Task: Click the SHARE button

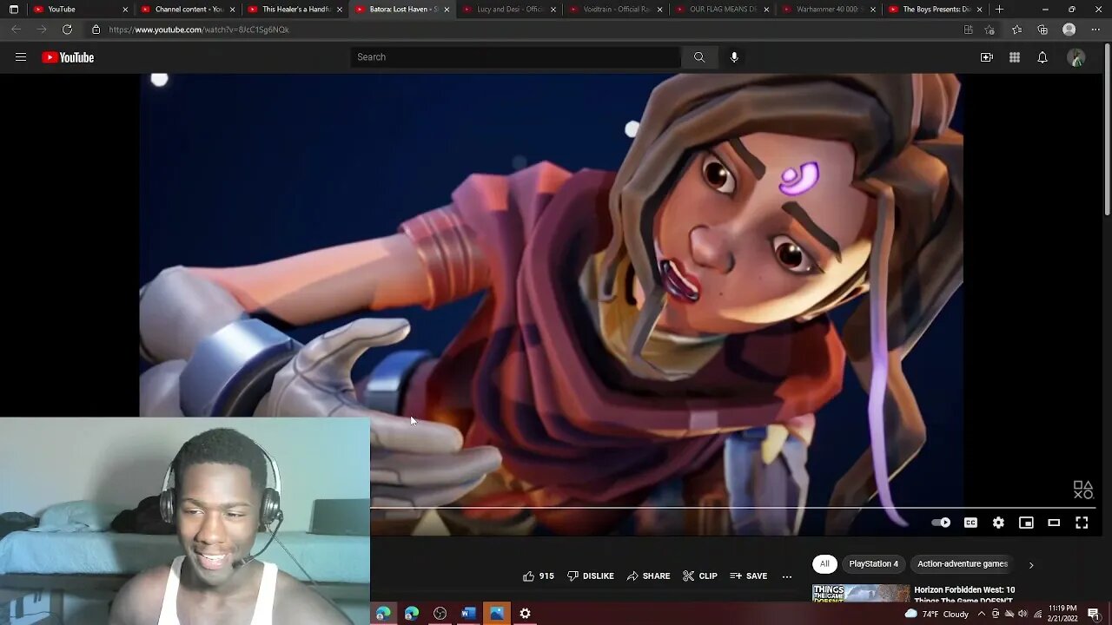Action: click(x=649, y=576)
